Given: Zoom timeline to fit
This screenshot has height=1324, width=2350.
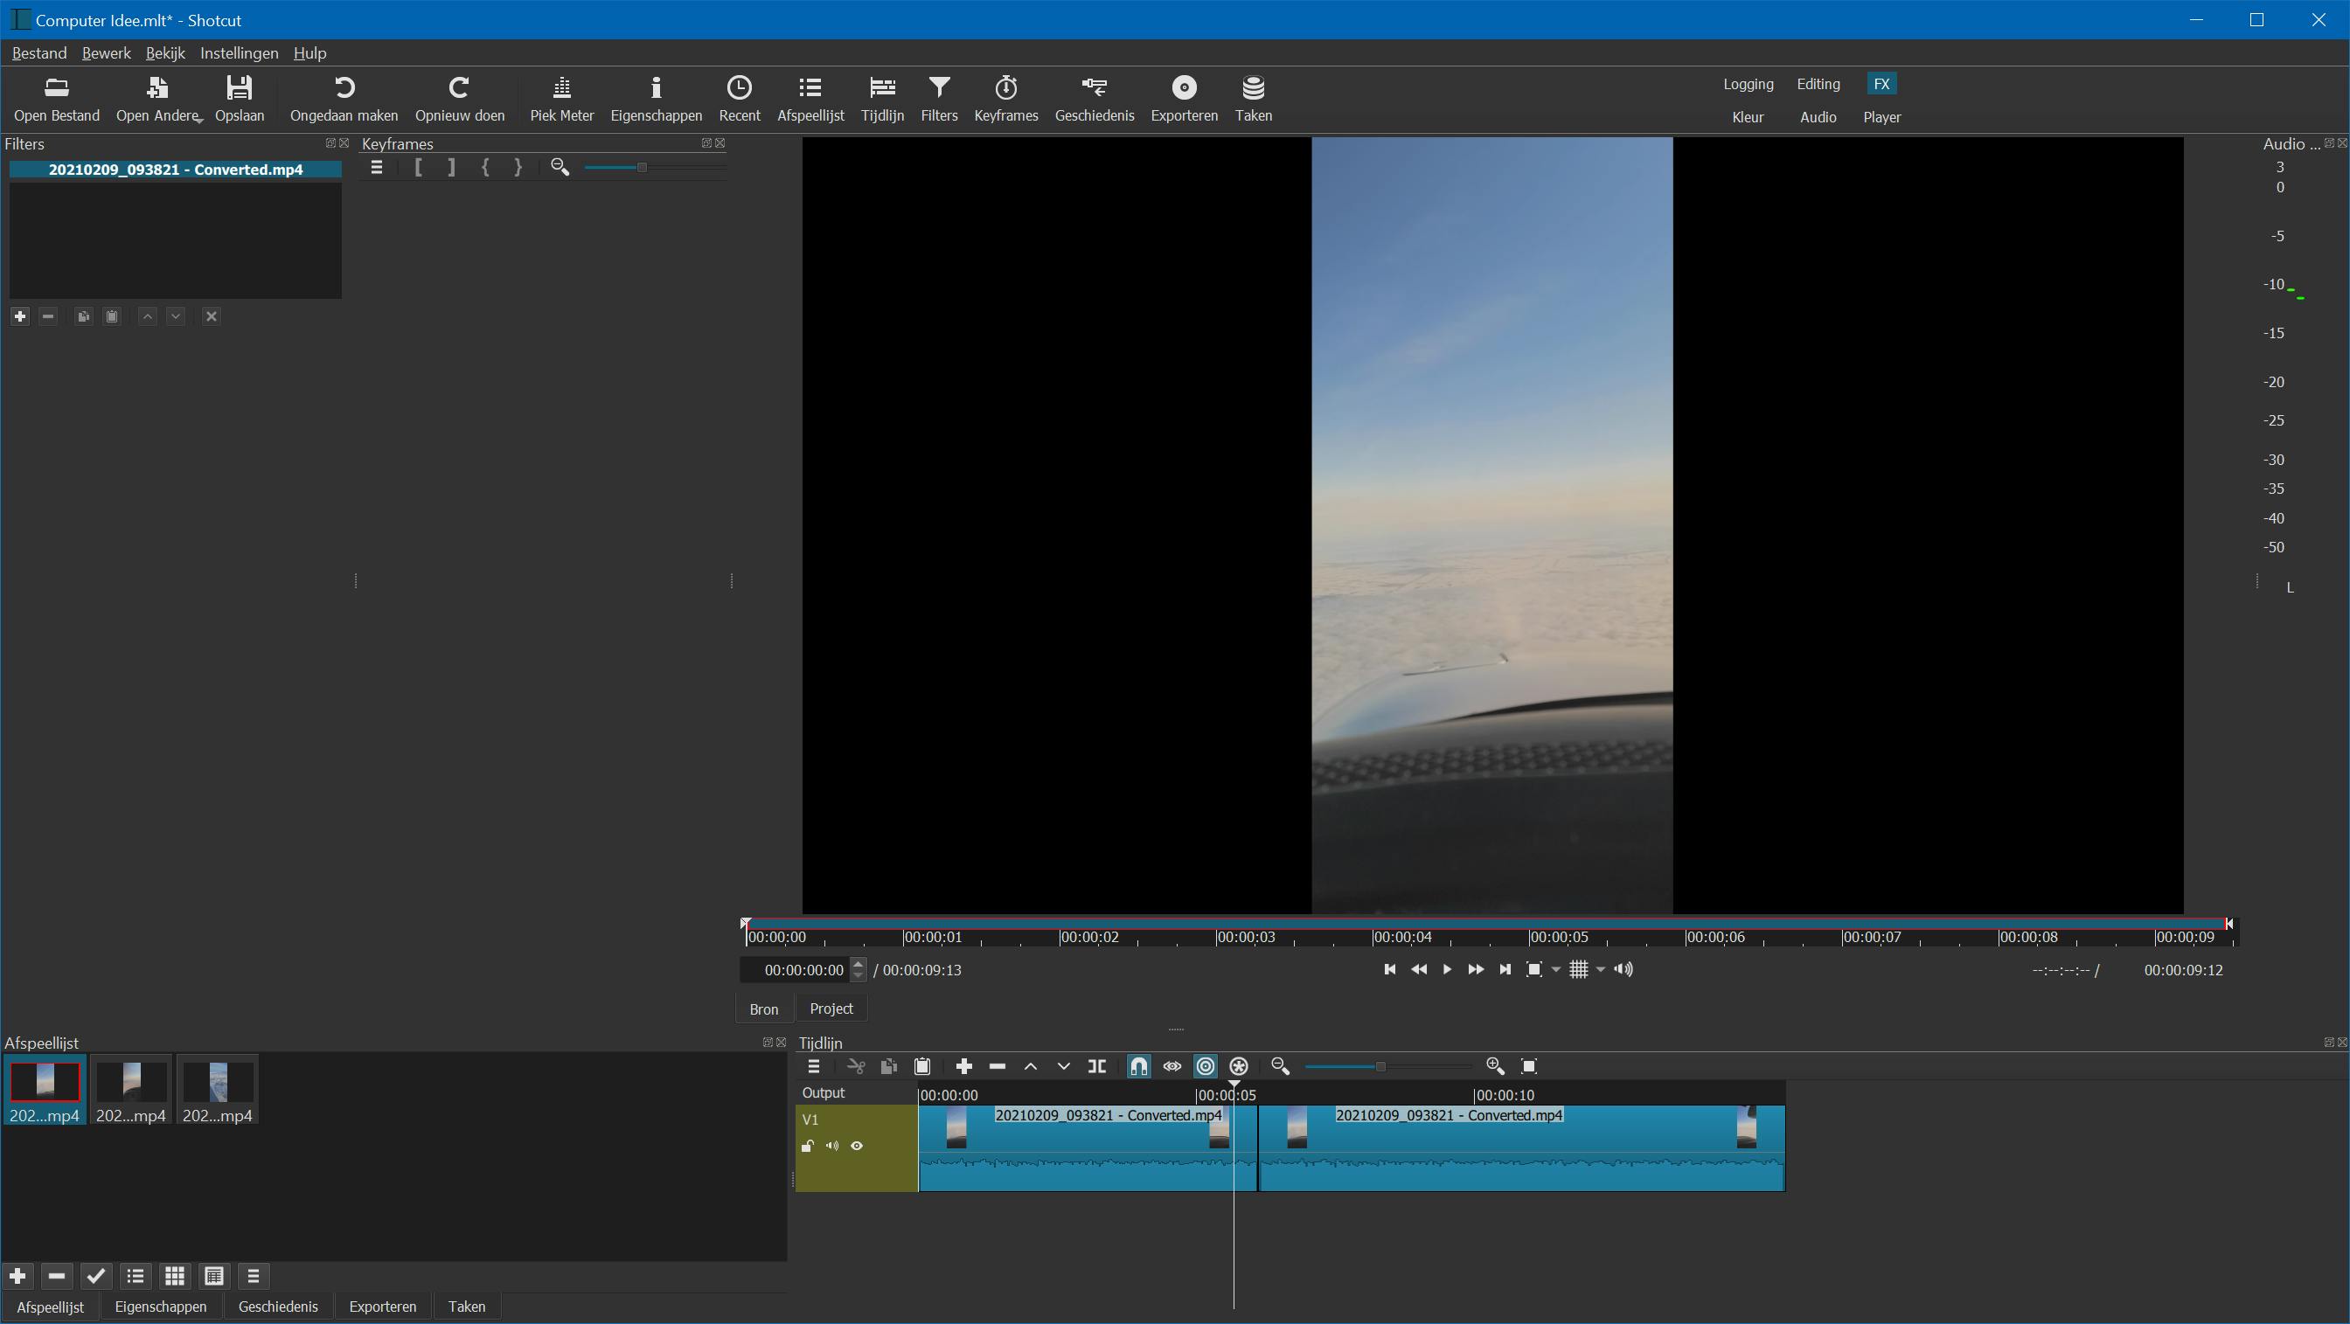Looking at the screenshot, I should click(1529, 1066).
